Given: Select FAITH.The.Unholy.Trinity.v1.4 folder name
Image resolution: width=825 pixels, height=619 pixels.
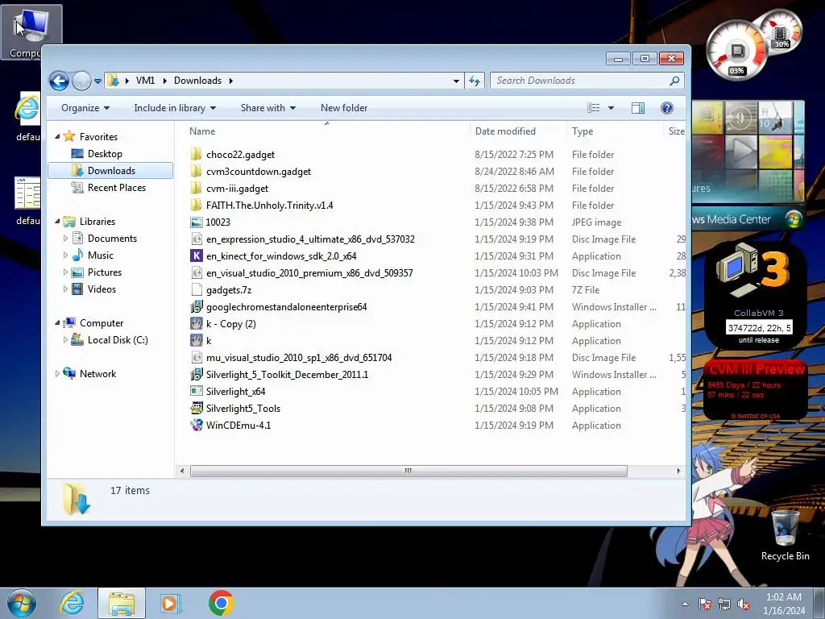Looking at the screenshot, I should [269, 206].
